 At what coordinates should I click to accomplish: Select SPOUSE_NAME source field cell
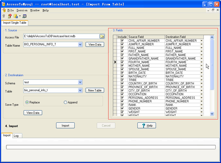coord(146,69)
